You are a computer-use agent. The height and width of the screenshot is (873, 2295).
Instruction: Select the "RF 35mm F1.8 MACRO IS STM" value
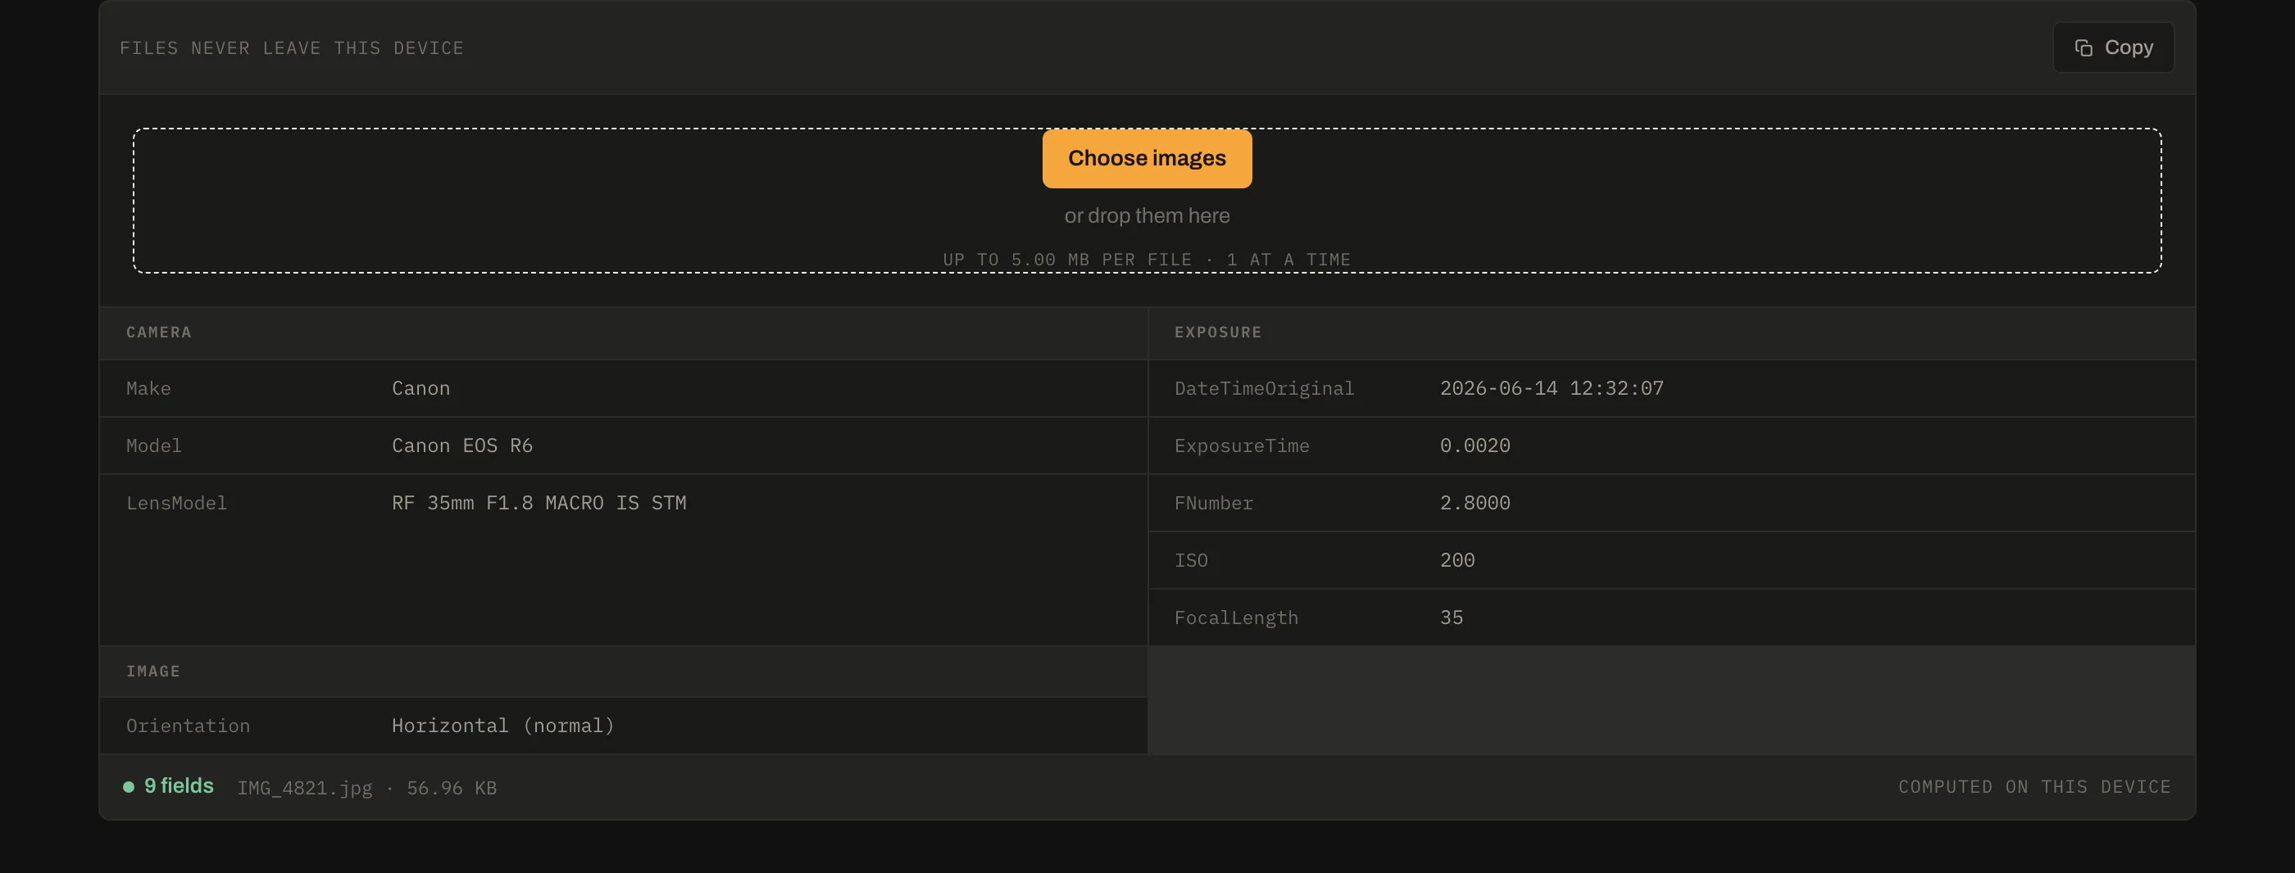[x=539, y=503]
